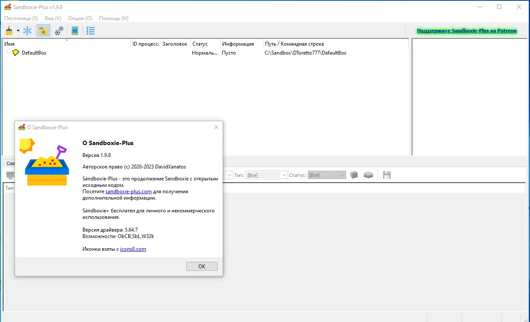This screenshot has width=530, height=322.
Task: Open the dropdown arrow beside the broom icon
Action: [18, 31]
